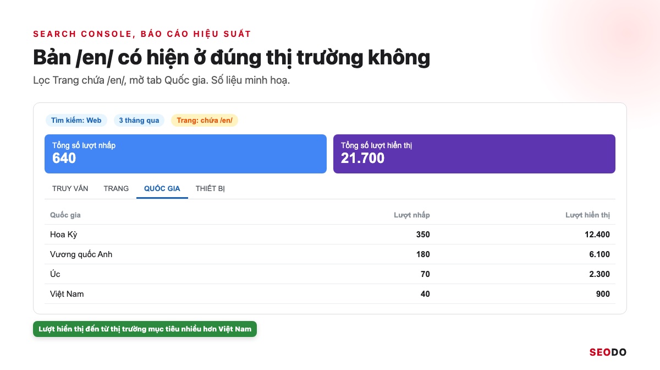Sort by the Quốc gia column header
Screen dimensions: 660x370
click(65, 215)
